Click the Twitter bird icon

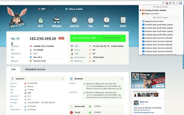[x=66, y=9]
